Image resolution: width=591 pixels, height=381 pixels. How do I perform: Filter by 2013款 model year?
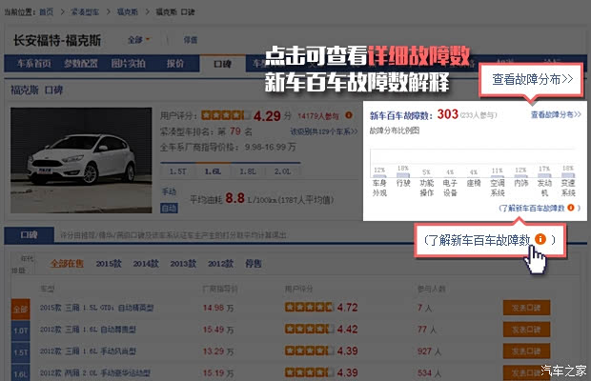(183, 264)
